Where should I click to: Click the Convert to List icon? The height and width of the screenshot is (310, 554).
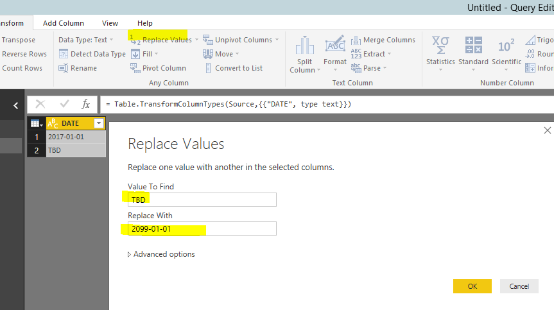209,68
